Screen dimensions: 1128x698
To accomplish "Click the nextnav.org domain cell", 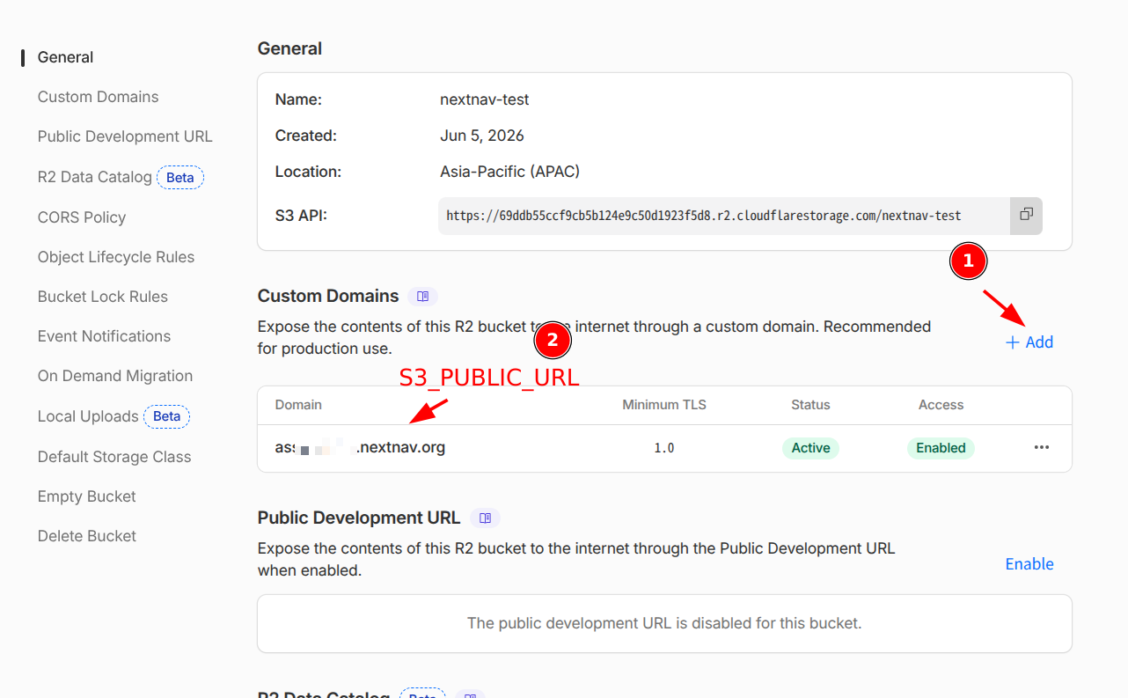I will [360, 447].
